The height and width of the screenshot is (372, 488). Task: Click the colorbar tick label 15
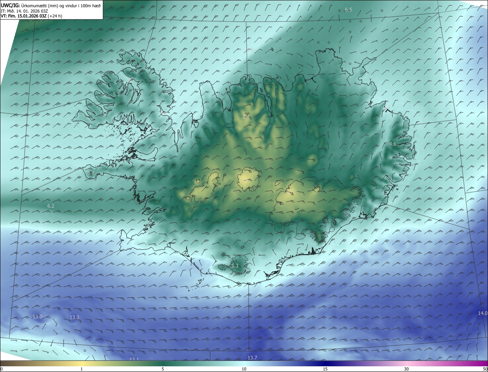coord(325,369)
